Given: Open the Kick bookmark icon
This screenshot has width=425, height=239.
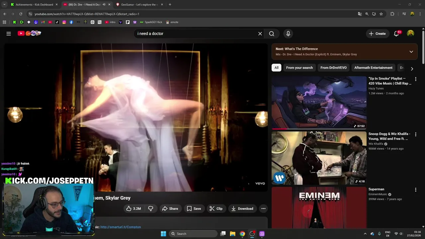Looking at the screenshot, I should click(15, 22).
